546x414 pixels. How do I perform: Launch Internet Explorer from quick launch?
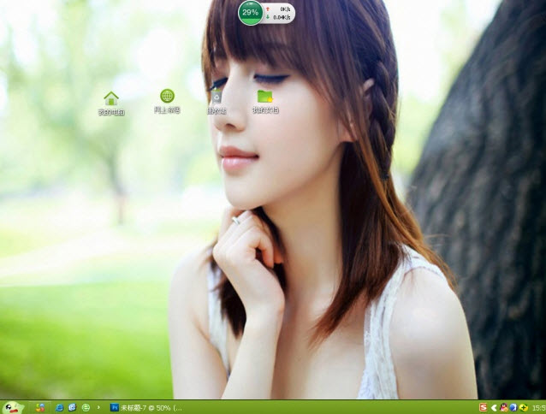click(60, 407)
